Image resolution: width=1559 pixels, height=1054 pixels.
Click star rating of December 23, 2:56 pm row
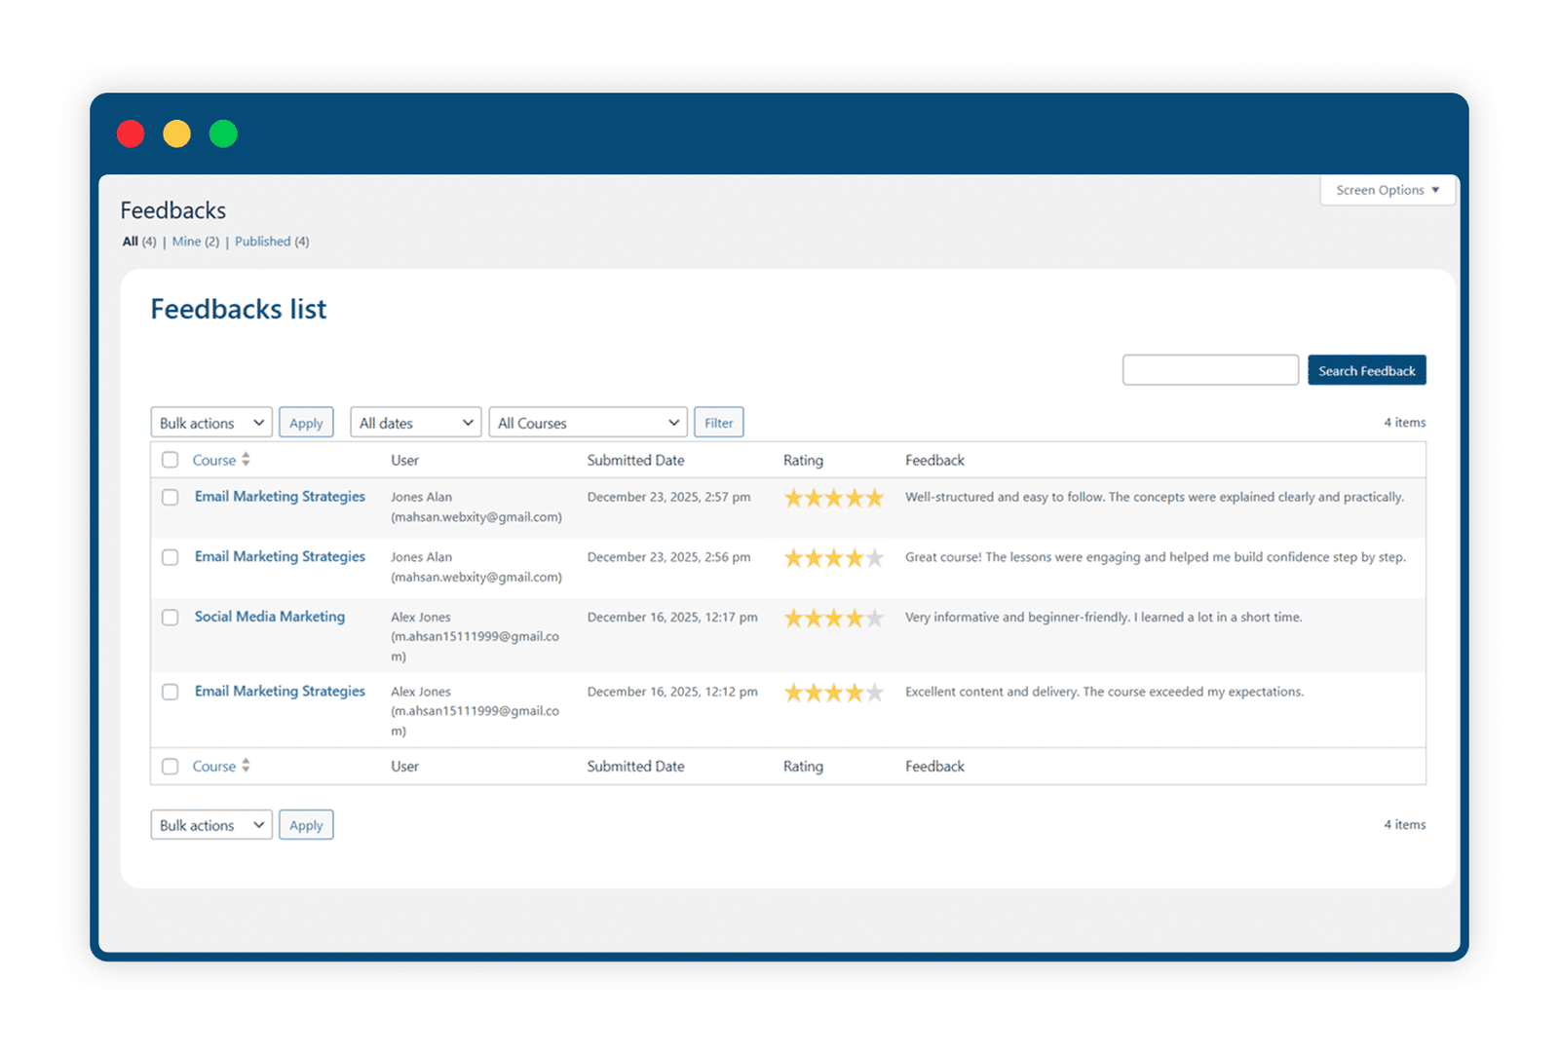[834, 558]
